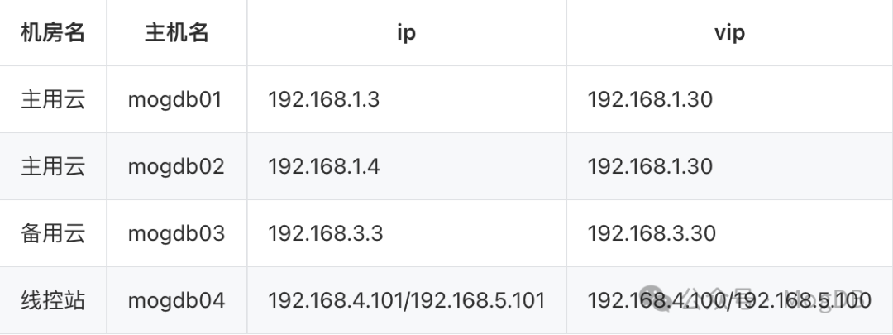
Task: Click the 备用云 room name cell
Action: [x=53, y=233]
